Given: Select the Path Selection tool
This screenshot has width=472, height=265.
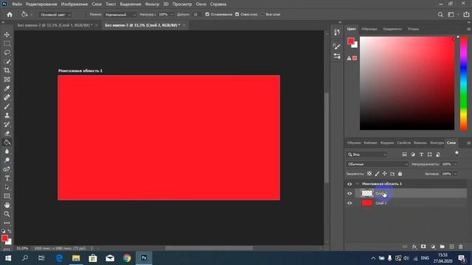Looking at the screenshot, I should [7, 187].
